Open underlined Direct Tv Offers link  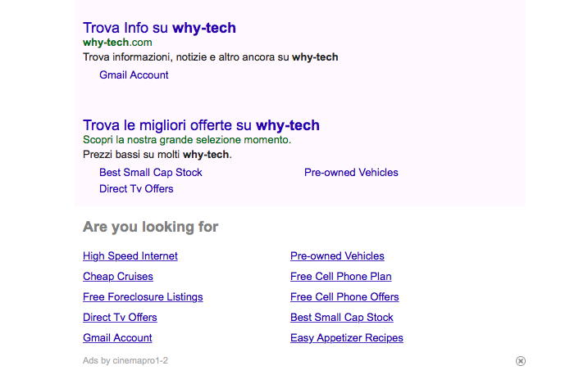click(120, 318)
